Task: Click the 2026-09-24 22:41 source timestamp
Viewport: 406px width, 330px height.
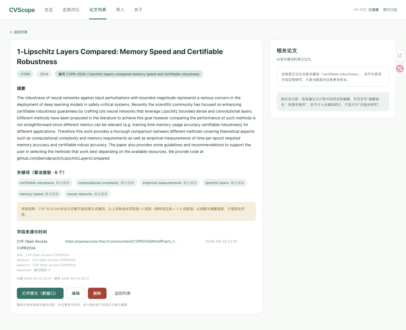Action: pos(221,241)
